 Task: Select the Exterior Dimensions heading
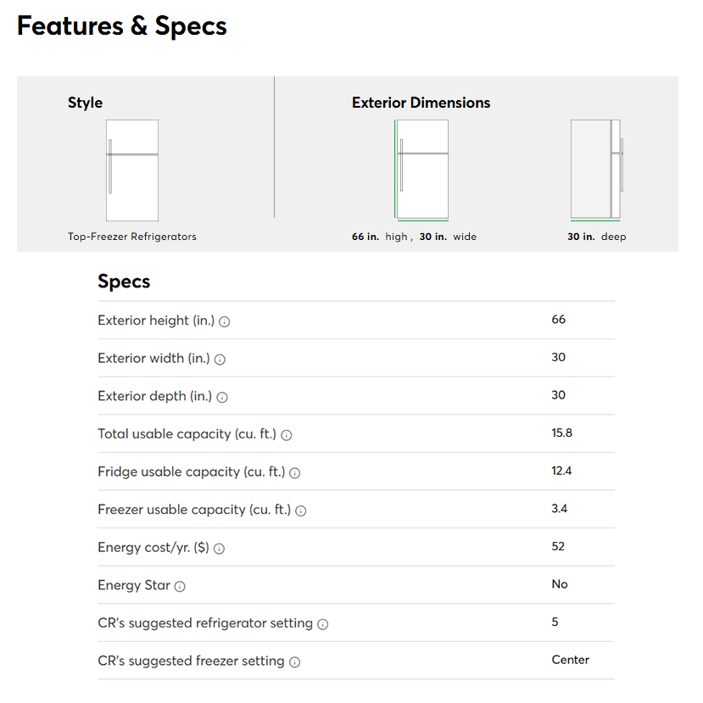tap(421, 103)
